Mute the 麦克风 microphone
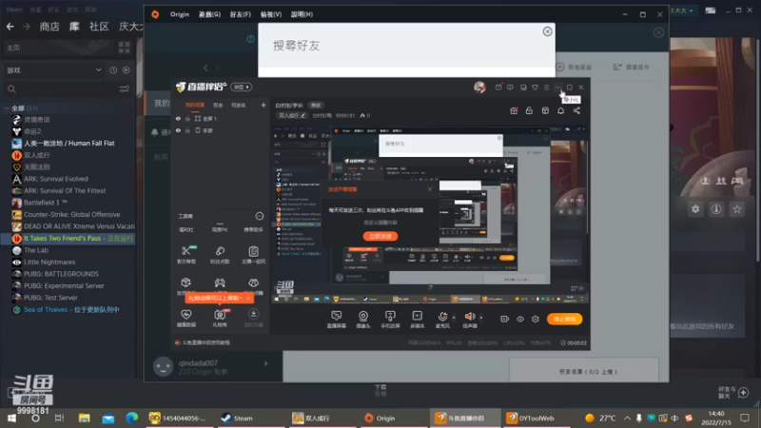Viewport: 761px width, 428px height. click(x=442, y=320)
